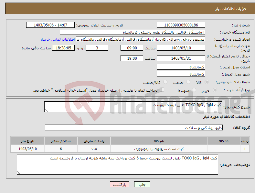255x193 pixels.
Task: Click the row number cell 1
Action: tap(245, 149)
